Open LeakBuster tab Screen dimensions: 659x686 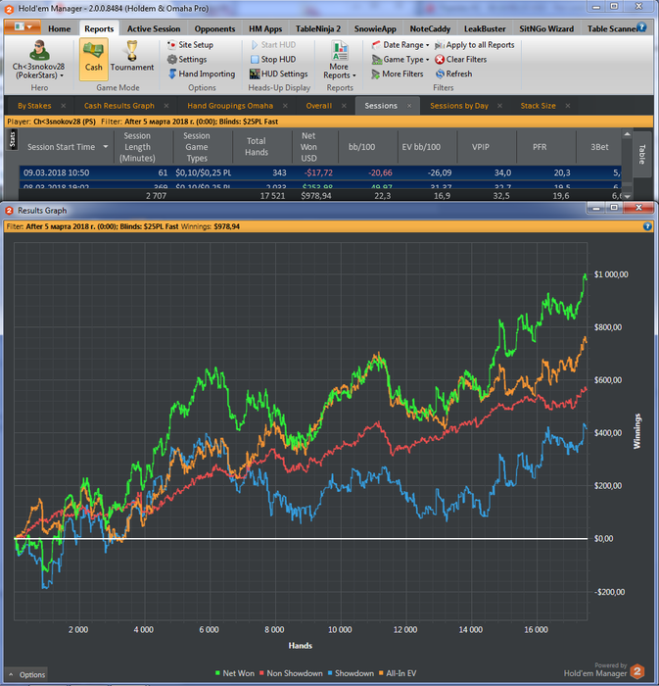[485, 28]
